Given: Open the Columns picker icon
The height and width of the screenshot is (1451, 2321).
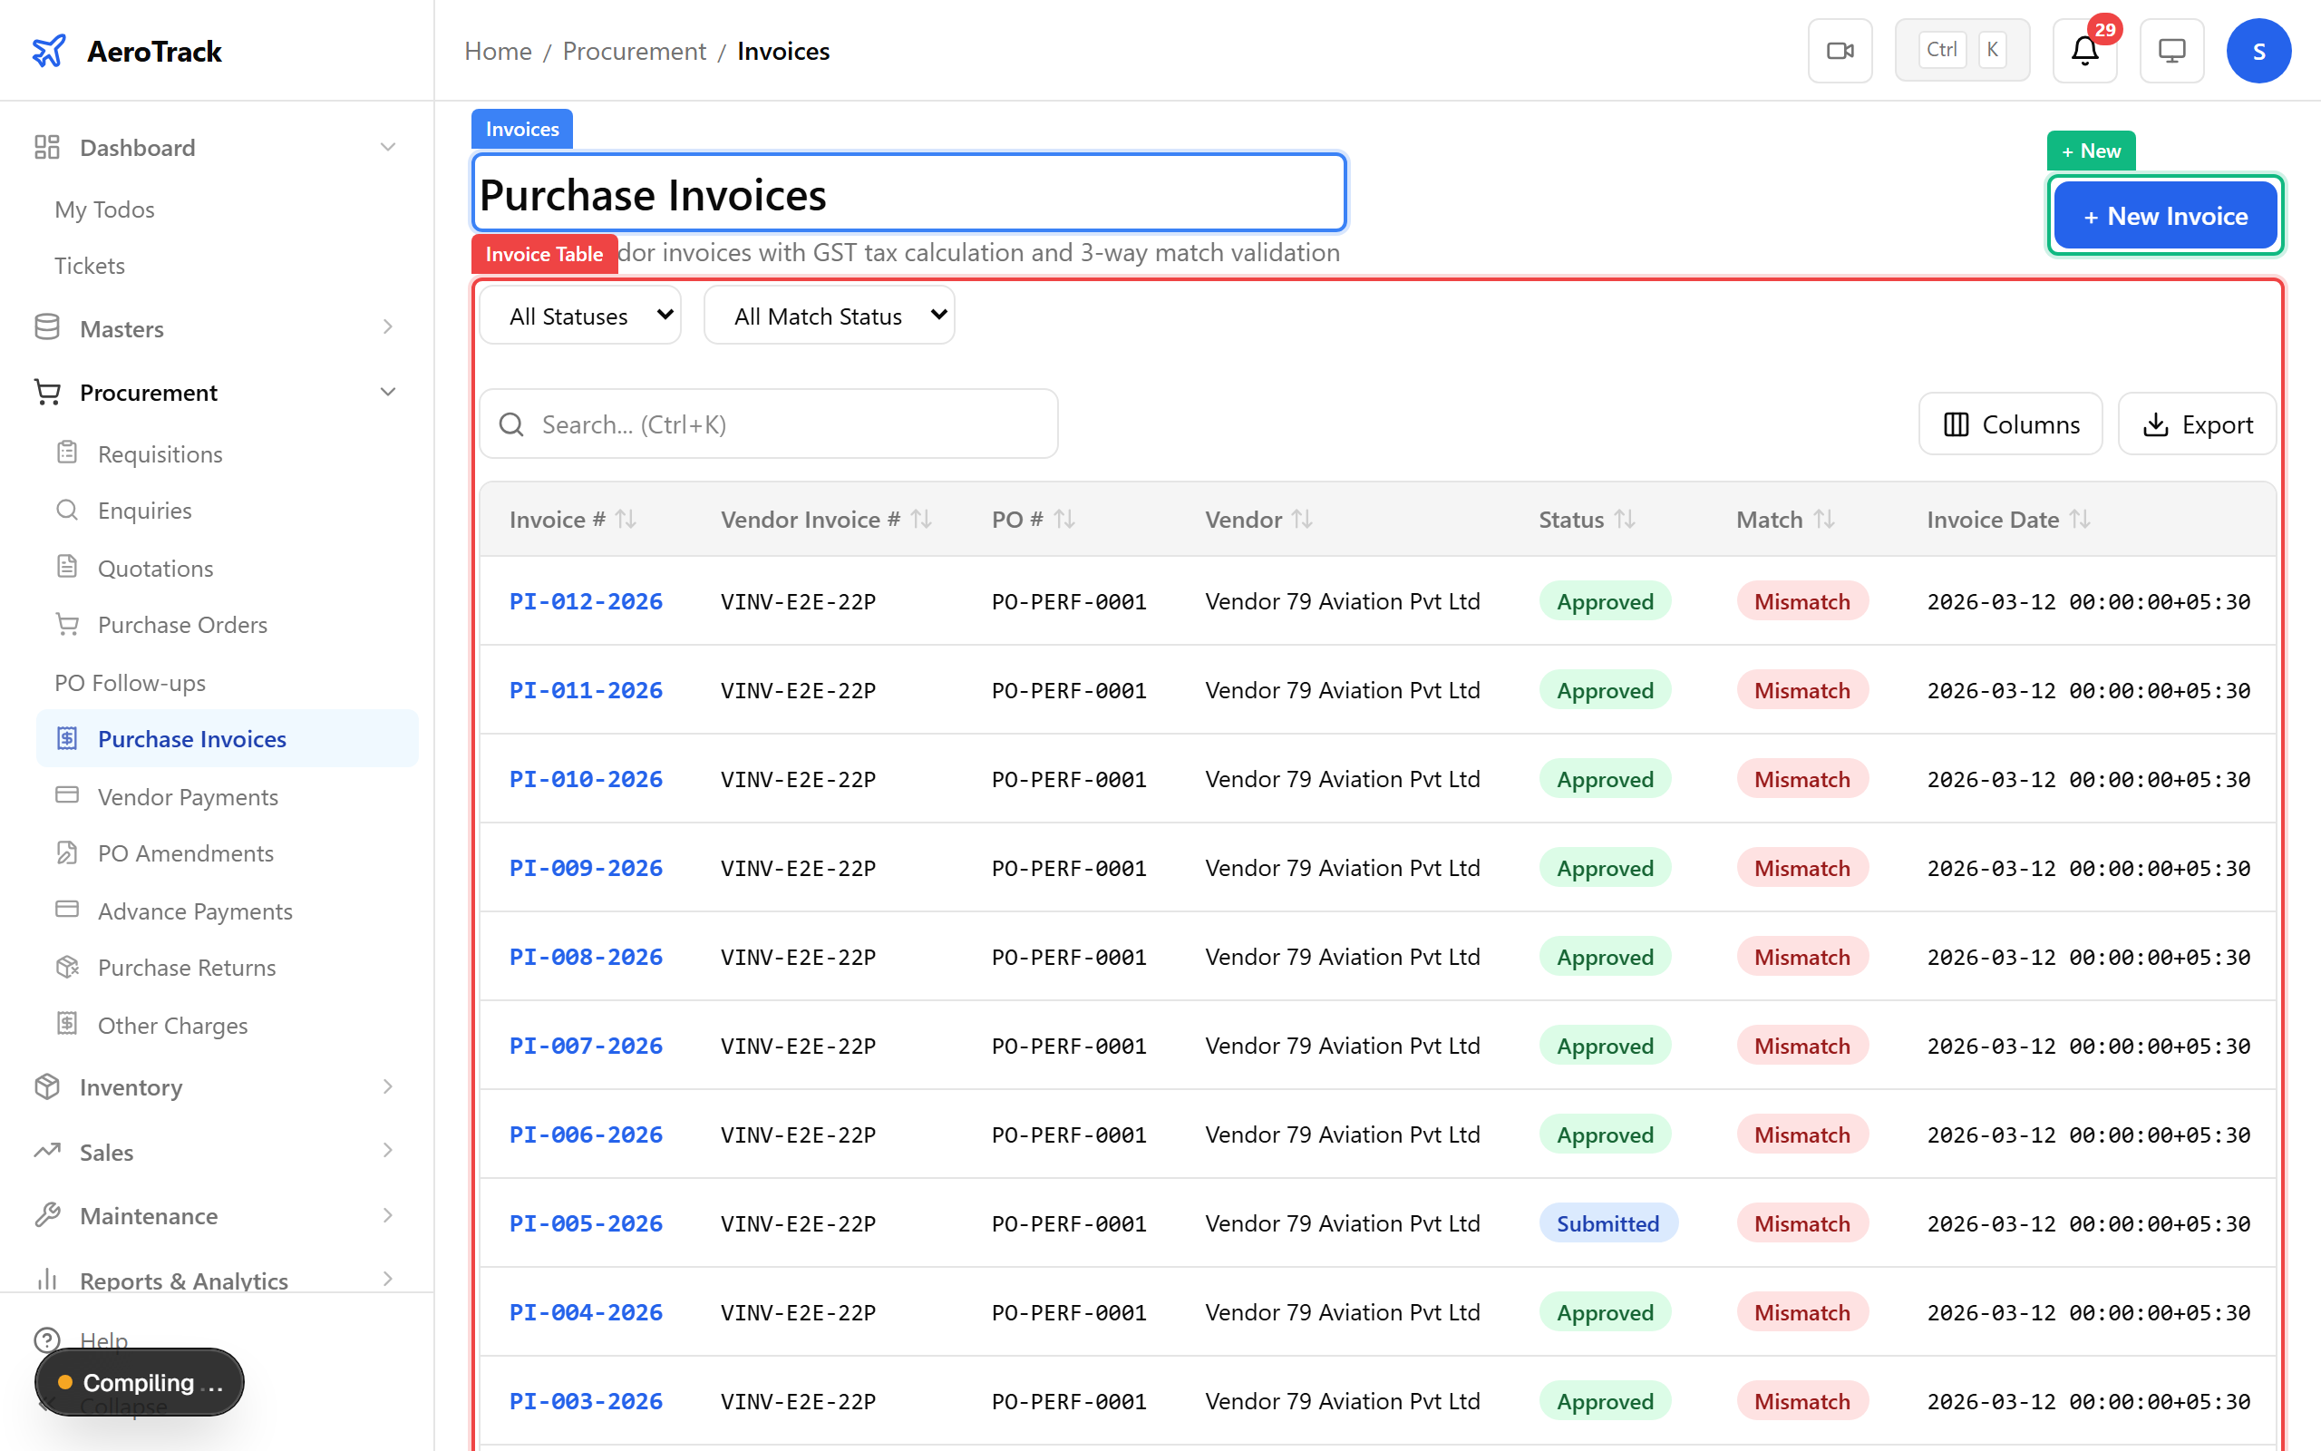Looking at the screenshot, I should (1957, 424).
